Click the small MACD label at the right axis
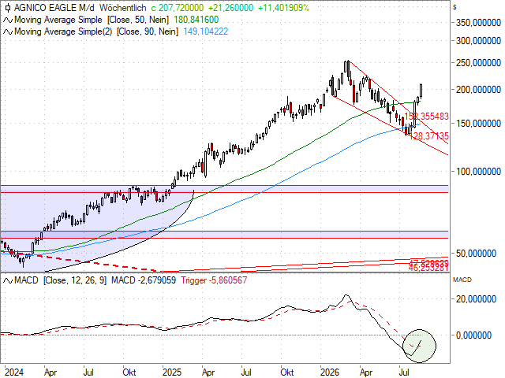 (x=462, y=280)
